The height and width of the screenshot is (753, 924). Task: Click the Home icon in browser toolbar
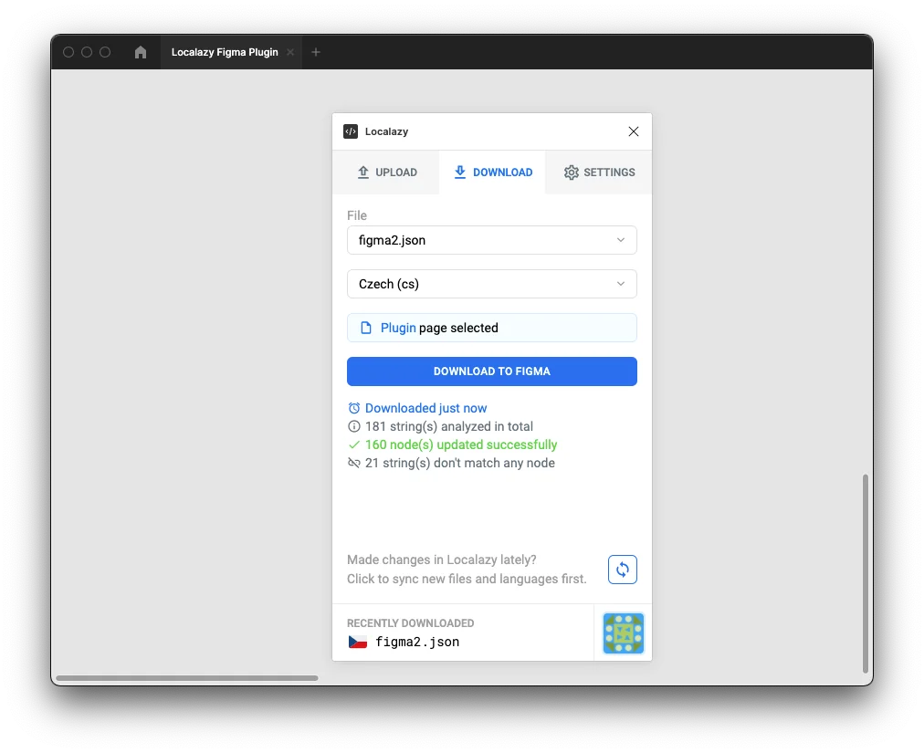pyautogui.click(x=140, y=52)
